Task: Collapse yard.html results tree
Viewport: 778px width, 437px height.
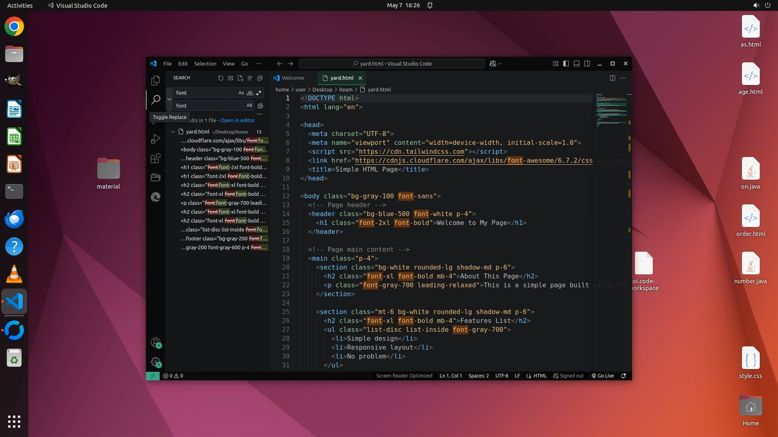Action: coord(173,132)
